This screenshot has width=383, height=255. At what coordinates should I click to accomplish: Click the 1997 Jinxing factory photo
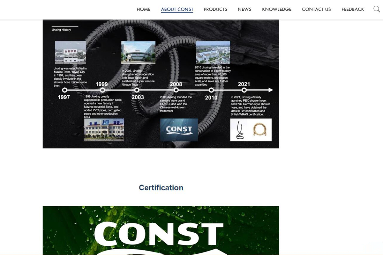[x=70, y=53]
